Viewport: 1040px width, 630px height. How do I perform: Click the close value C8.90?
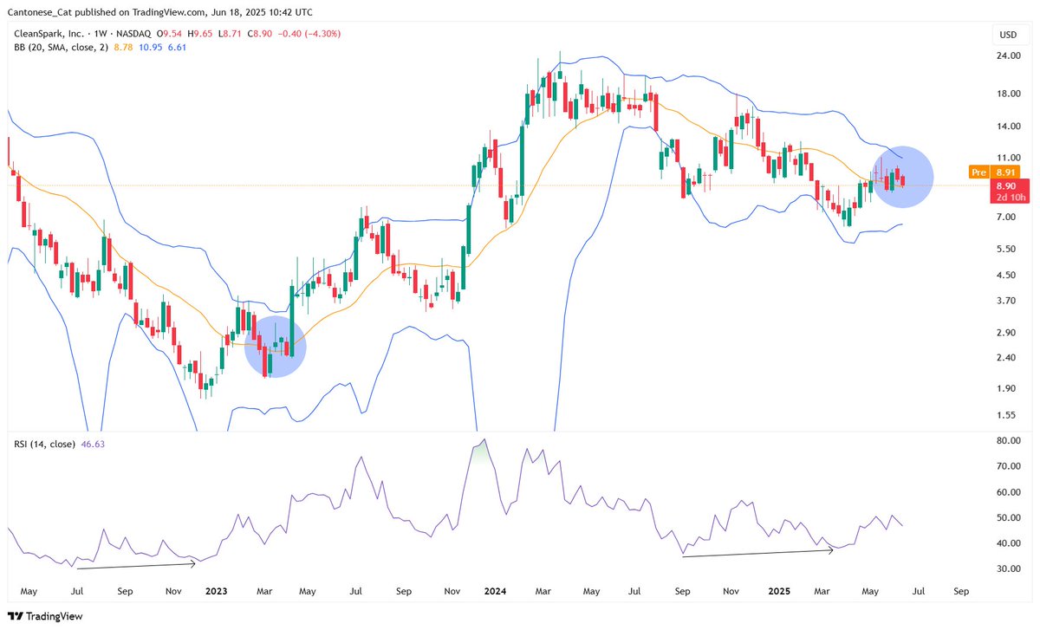tap(261, 34)
